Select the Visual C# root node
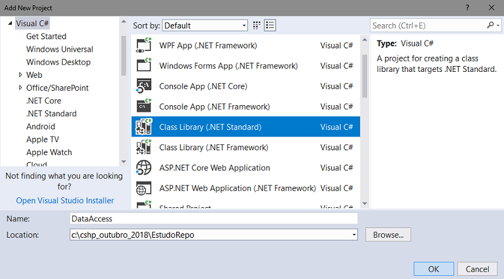 pyautogui.click(x=32, y=24)
